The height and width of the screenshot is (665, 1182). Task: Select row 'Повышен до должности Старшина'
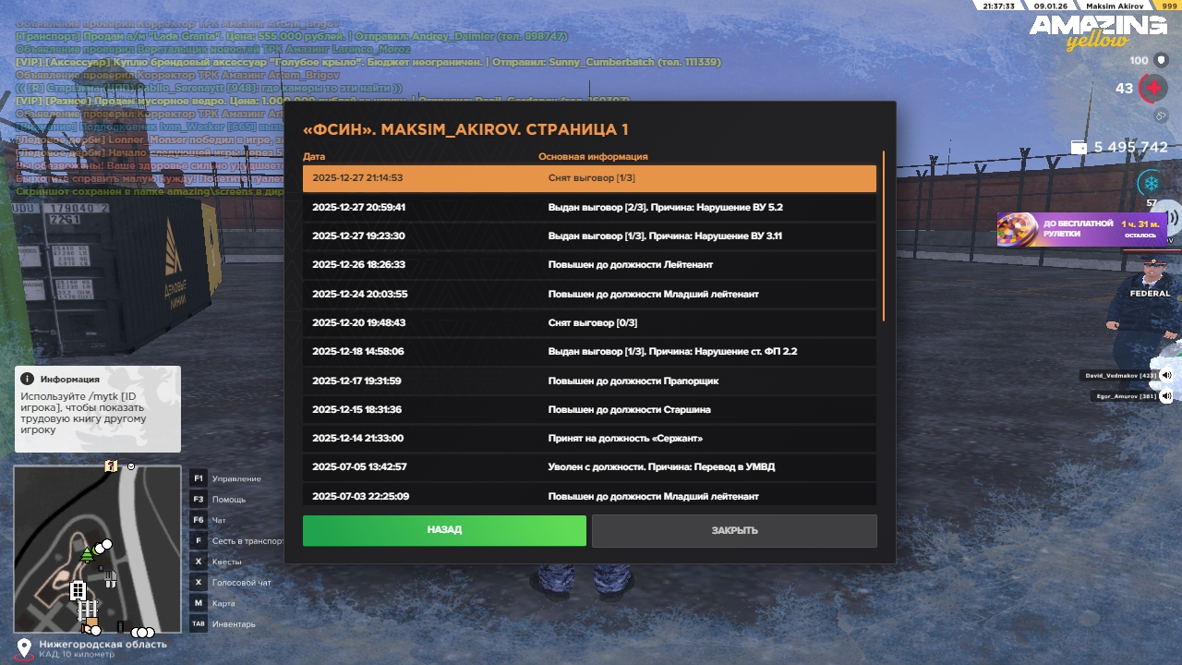(x=589, y=409)
